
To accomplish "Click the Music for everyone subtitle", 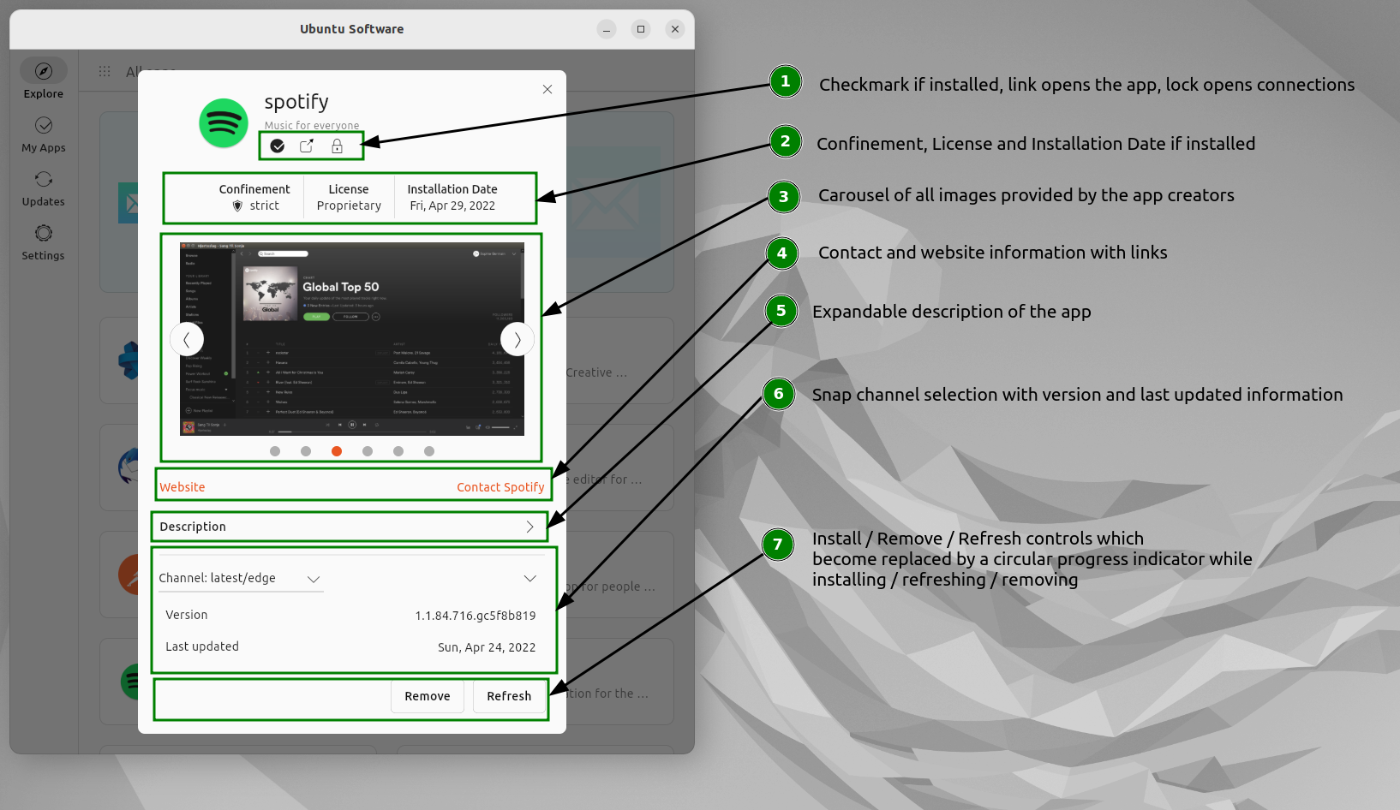I will pyautogui.click(x=312, y=125).
